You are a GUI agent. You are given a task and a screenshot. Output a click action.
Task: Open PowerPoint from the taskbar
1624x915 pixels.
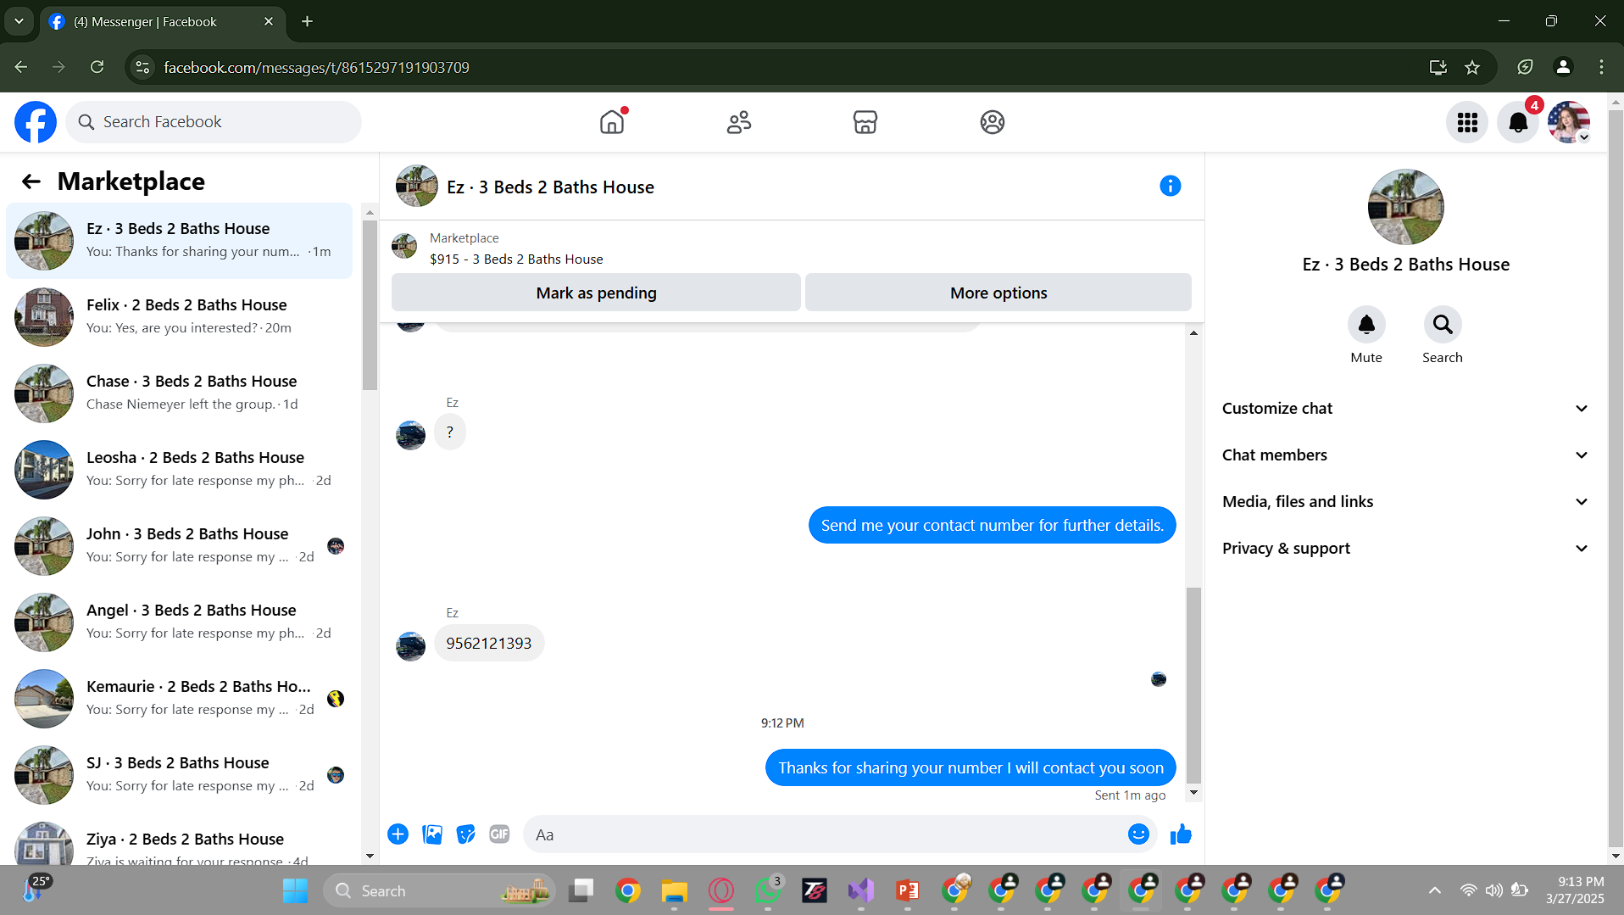908,890
